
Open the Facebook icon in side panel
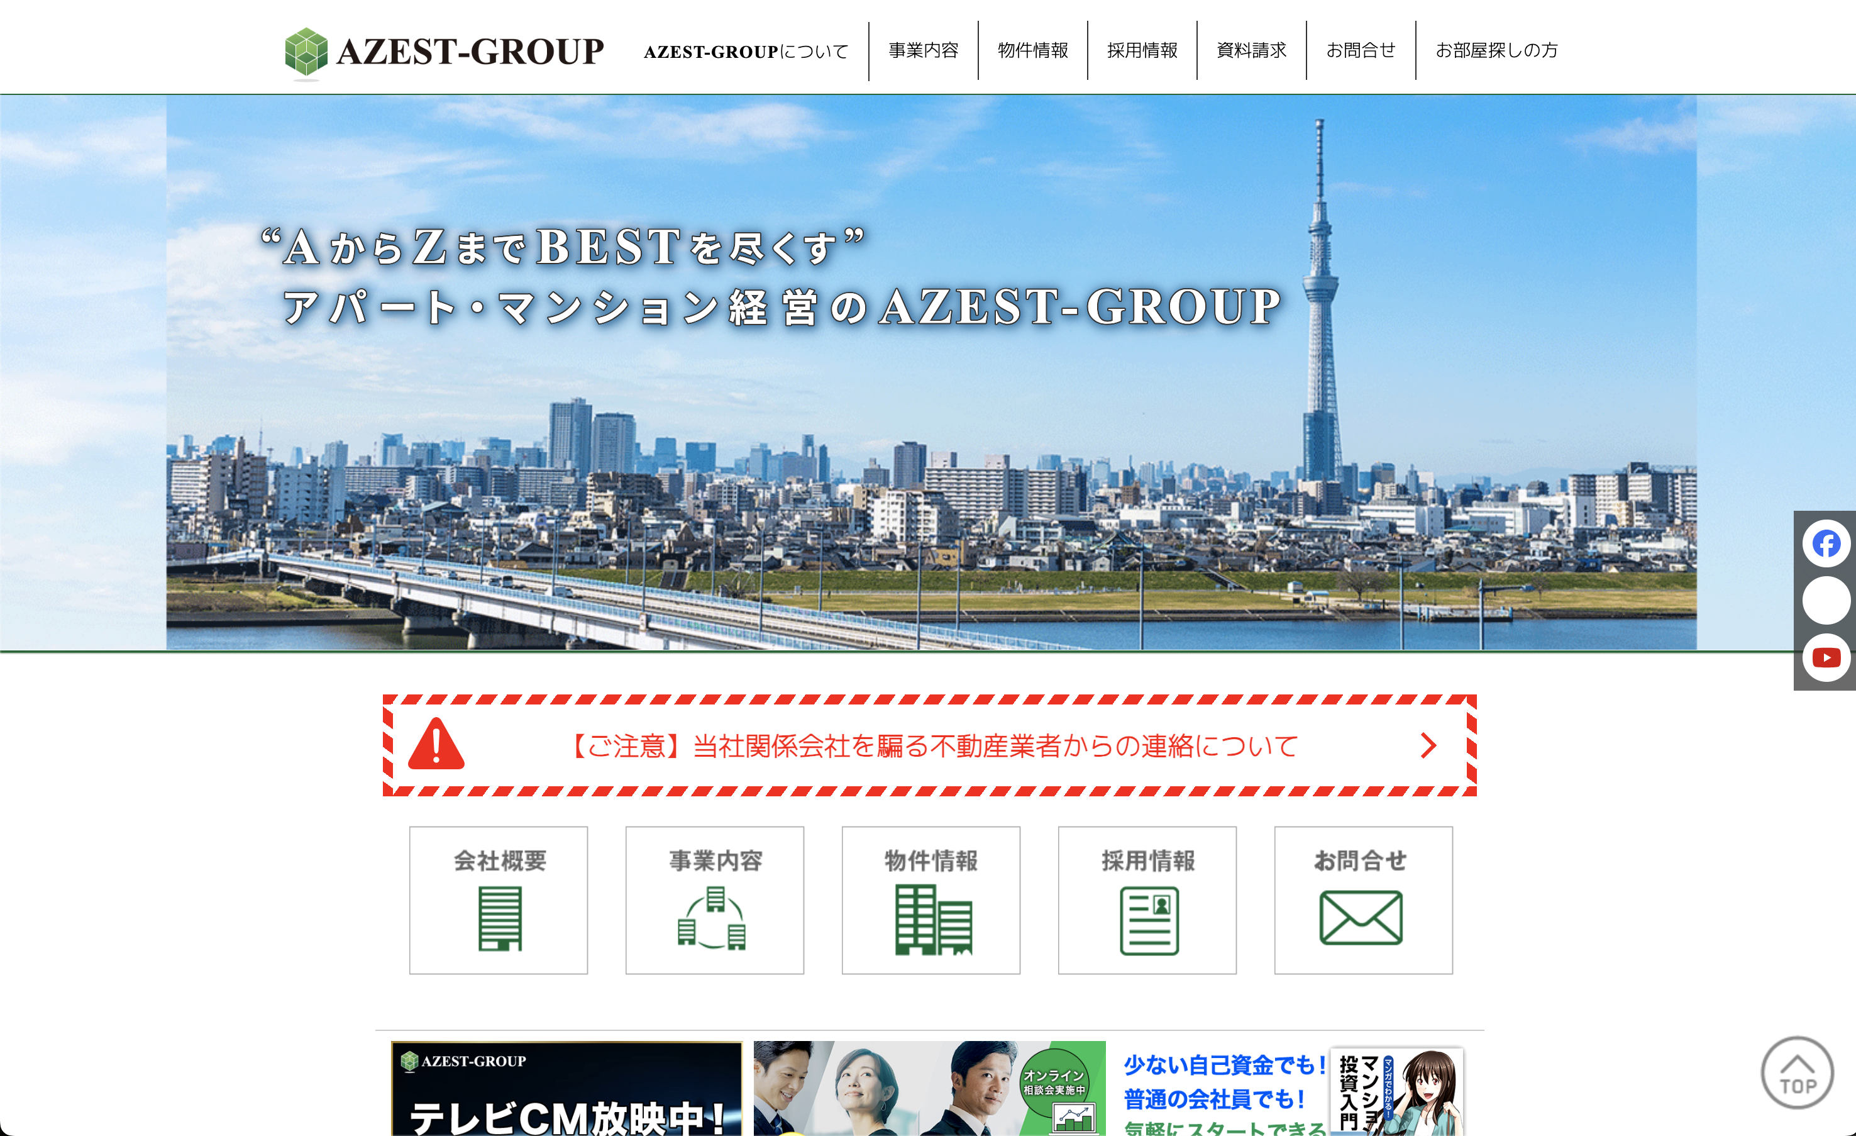coord(1825,543)
